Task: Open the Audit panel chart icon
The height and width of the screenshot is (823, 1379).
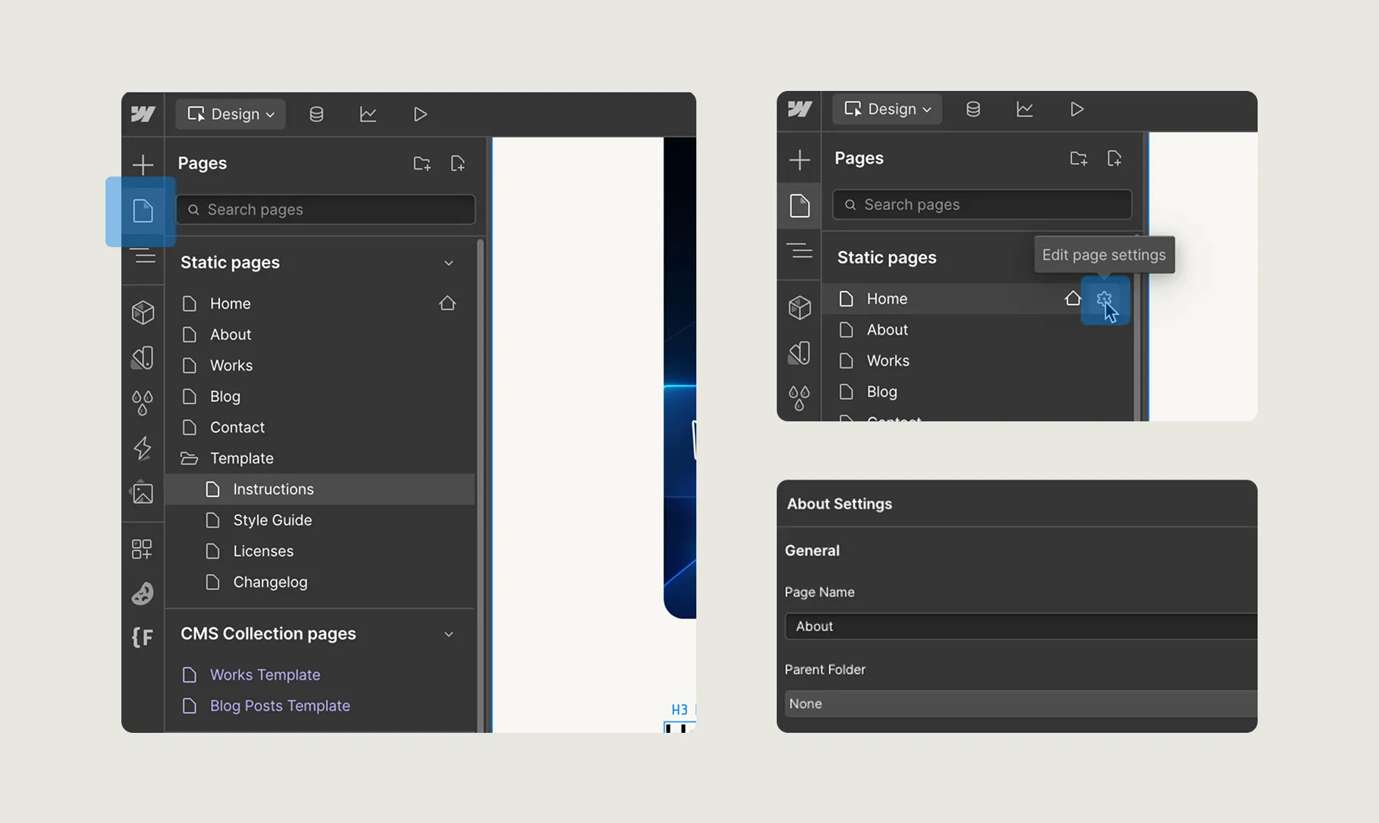Action: tap(368, 114)
